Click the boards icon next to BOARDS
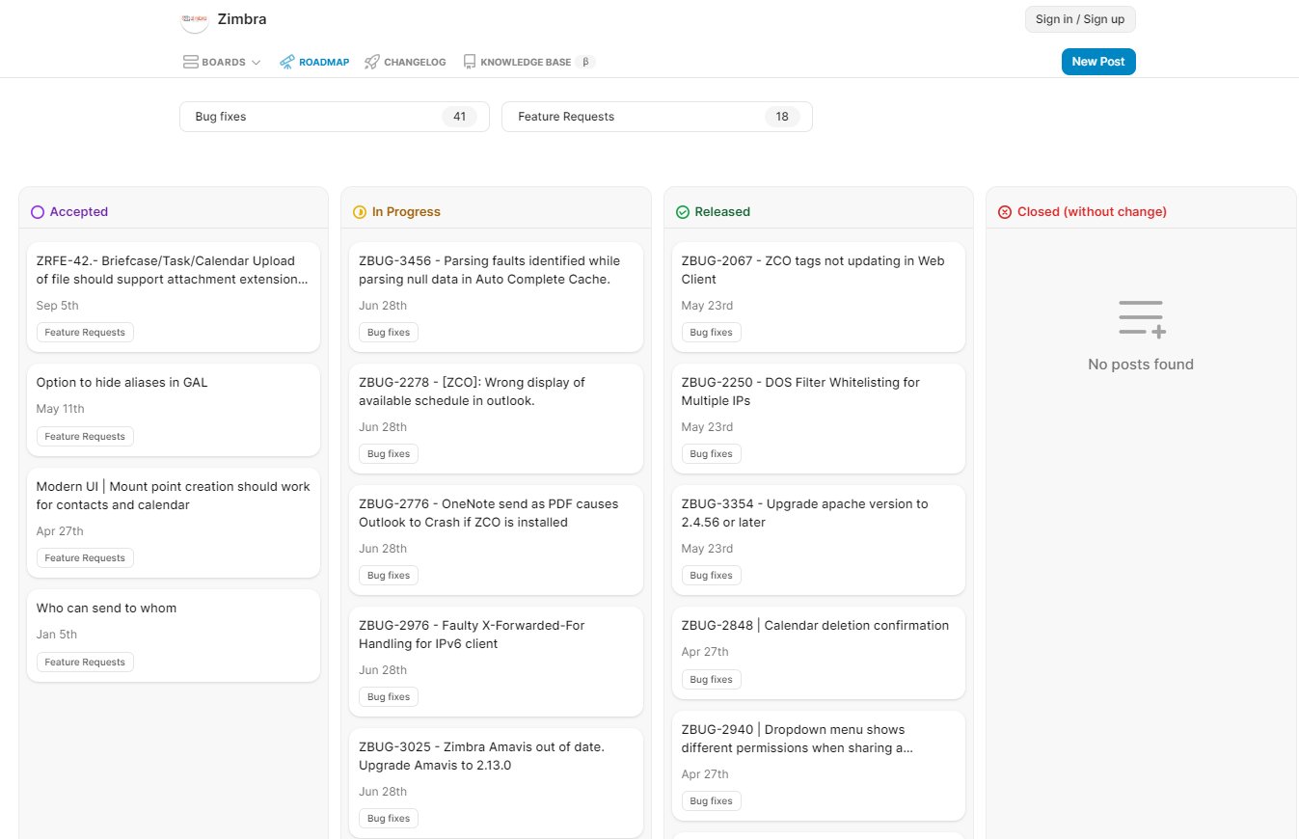The width and height of the screenshot is (1299, 839). [x=190, y=61]
